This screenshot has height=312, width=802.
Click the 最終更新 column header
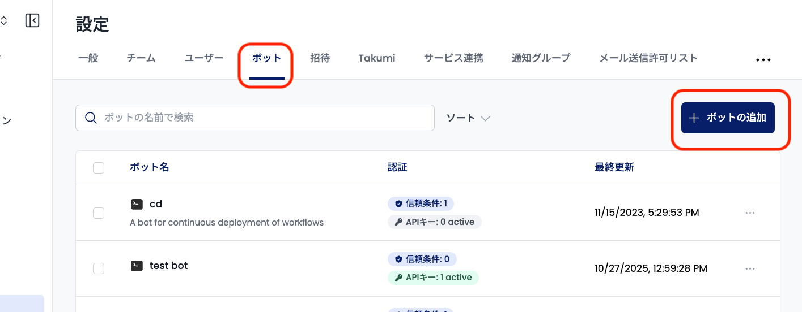[614, 167]
